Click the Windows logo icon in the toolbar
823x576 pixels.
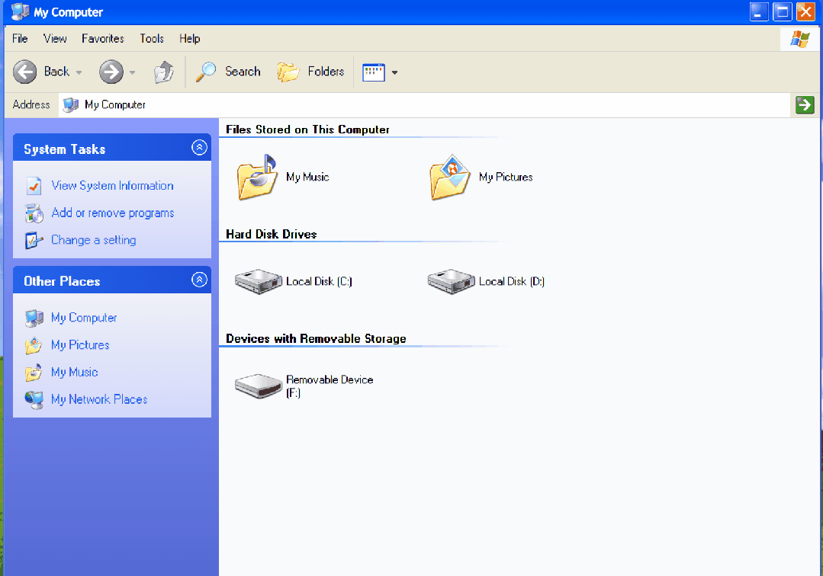coord(799,38)
